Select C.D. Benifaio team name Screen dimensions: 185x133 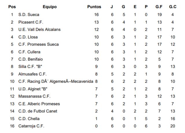31,59
